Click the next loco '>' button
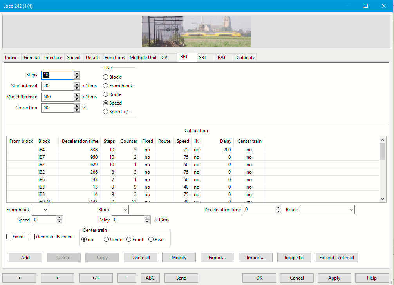The height and width of the screenshot is (285, 394). [57, 278]
